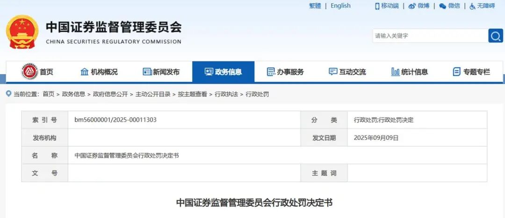Click the document name in the 名称 row
The image size is (505, 218).
[x=127, y=156]
